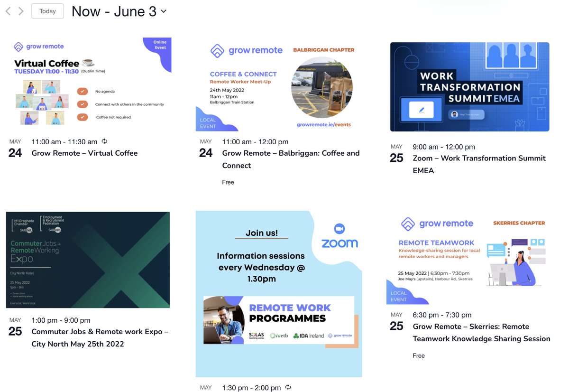The image size is (569, 392).
Task: Open the Remote Work Programmes Zoom image
Action: 279,294
